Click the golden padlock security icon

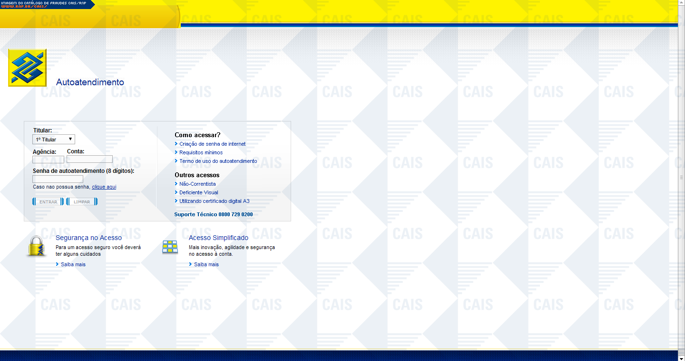click(x=36, y=246)
